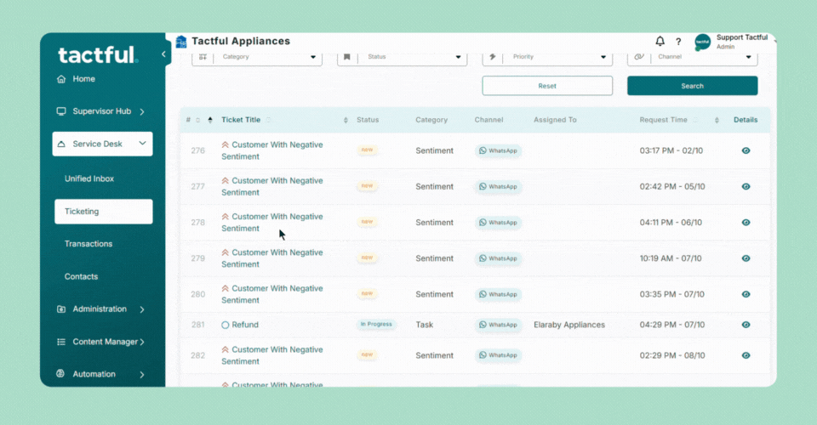
Task: Open the Priority filter dropdown
Action: coord(547,57)
